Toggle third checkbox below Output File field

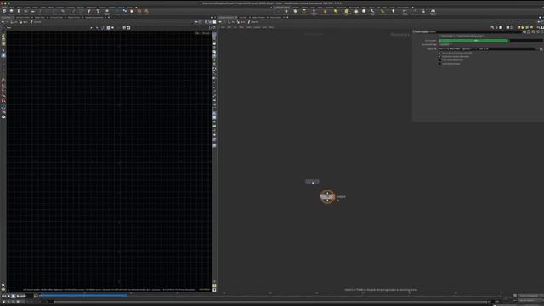tap(439, 60)
